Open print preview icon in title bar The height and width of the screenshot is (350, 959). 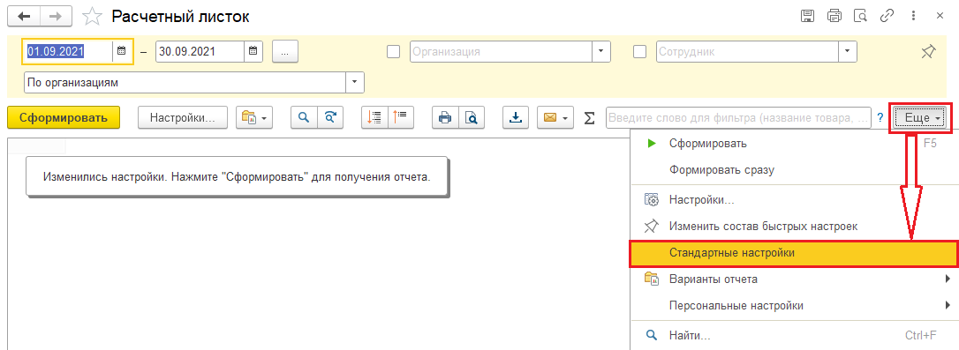tap(860, 17)
